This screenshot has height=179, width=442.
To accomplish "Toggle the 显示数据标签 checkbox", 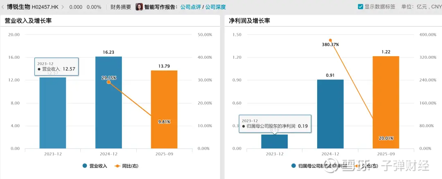I will point(360,7).
